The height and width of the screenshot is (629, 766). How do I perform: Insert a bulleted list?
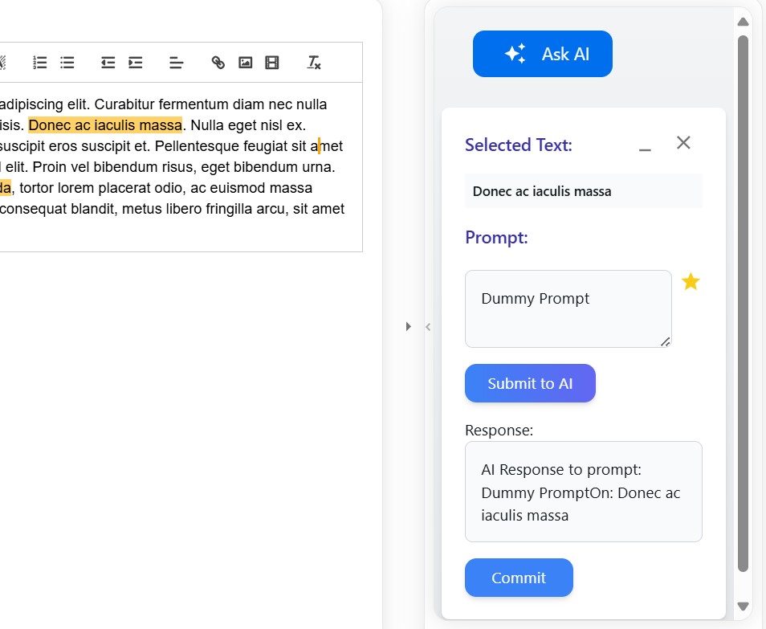coord(67,63)
